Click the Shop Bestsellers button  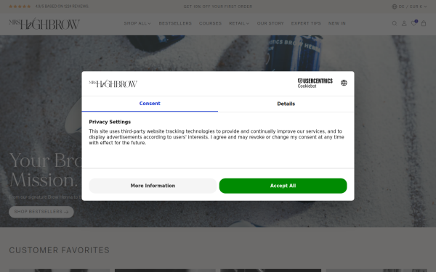(41, 212)
